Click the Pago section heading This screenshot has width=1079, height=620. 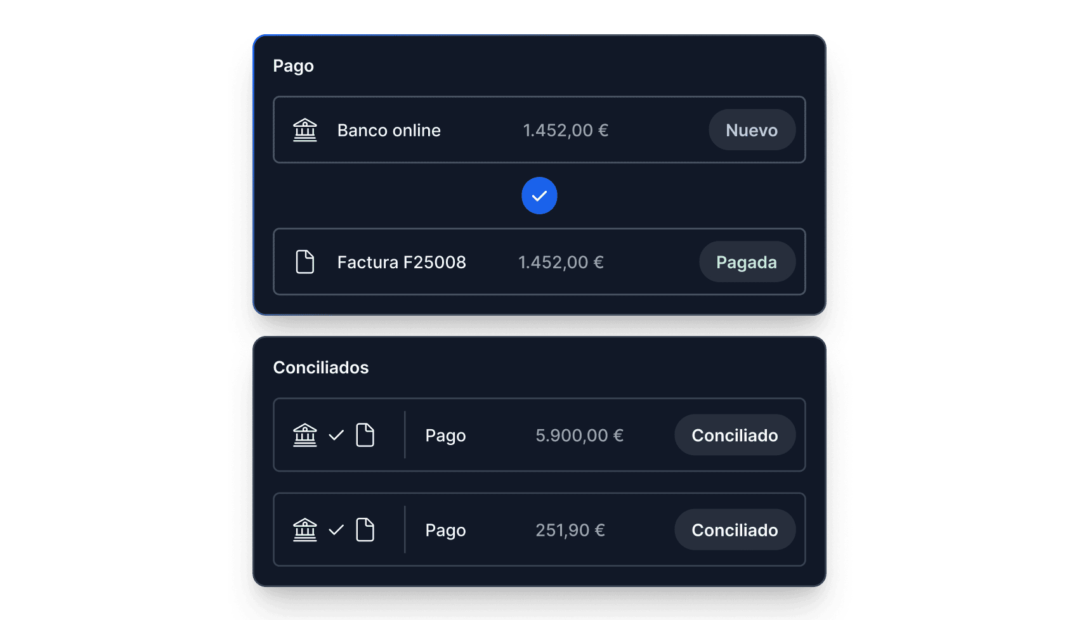click(x=293, y=66)
